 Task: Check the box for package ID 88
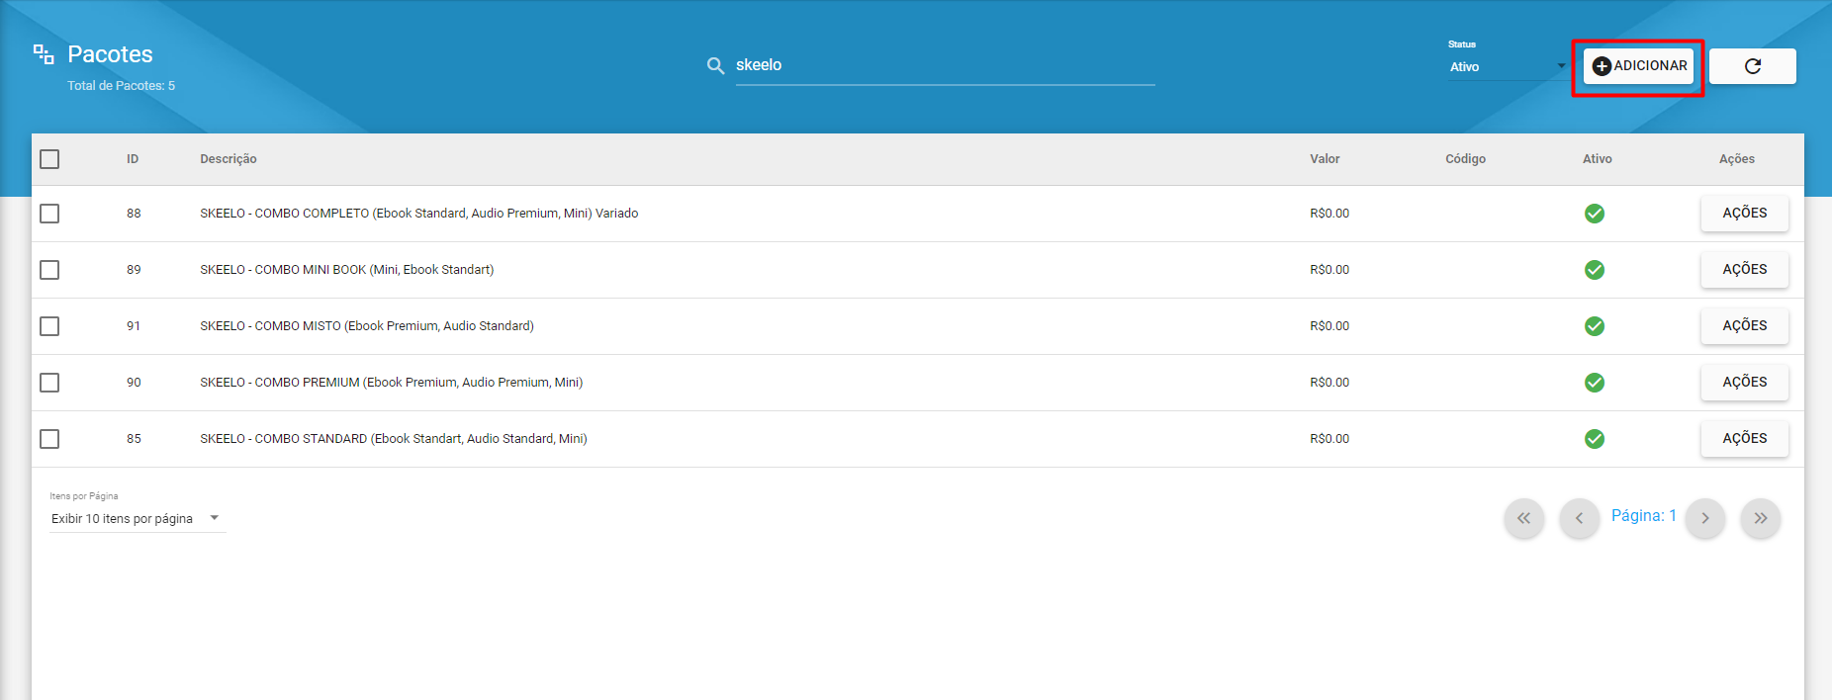(49, 214)
